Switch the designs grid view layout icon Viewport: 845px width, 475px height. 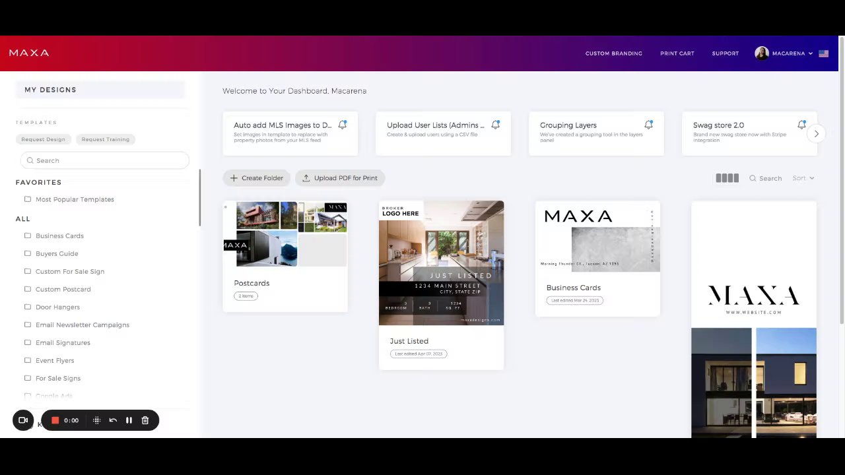click(x=727, y=178)
